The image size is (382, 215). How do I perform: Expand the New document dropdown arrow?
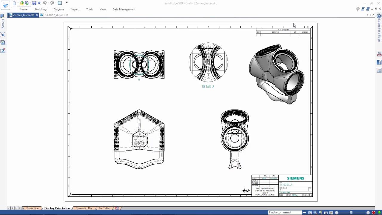pos(18,3)
